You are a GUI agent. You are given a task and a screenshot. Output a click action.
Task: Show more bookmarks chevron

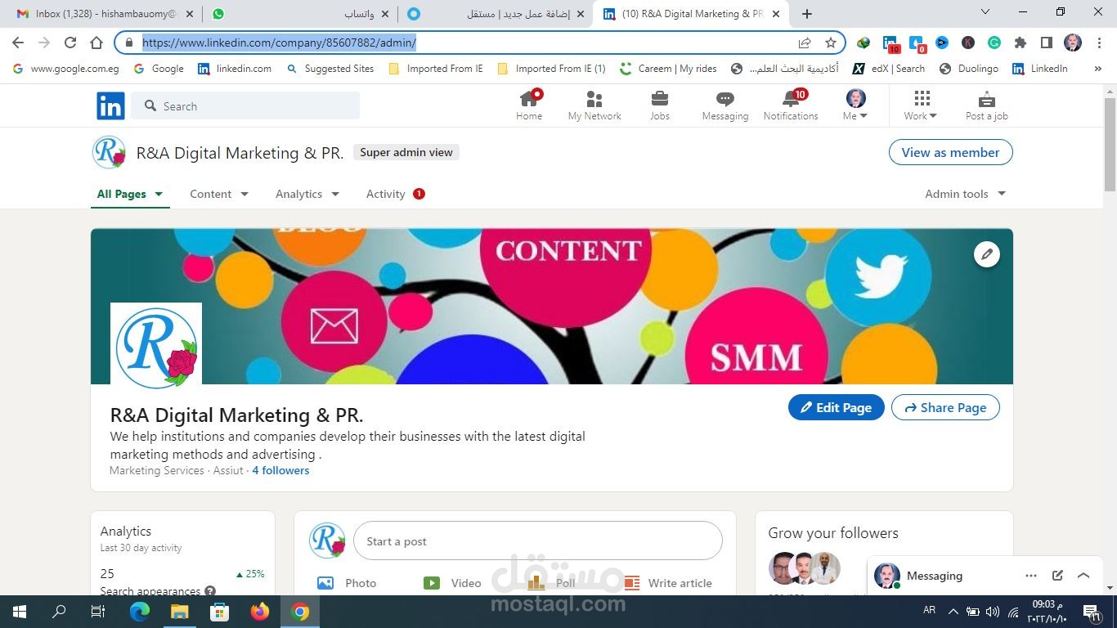coord(1097,69)
